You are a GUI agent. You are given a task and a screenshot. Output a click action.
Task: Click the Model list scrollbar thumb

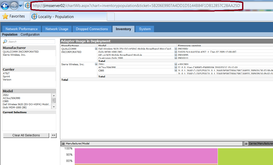click(x=54, y=101)
